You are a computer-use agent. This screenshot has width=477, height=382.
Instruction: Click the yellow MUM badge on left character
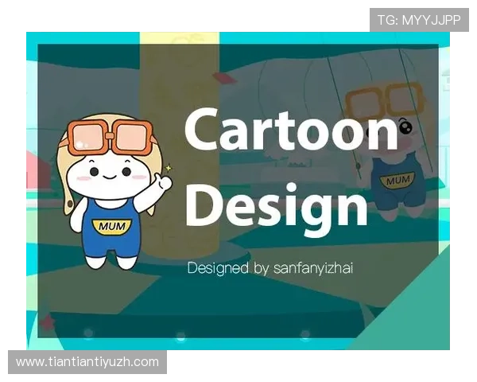(109, 226)
